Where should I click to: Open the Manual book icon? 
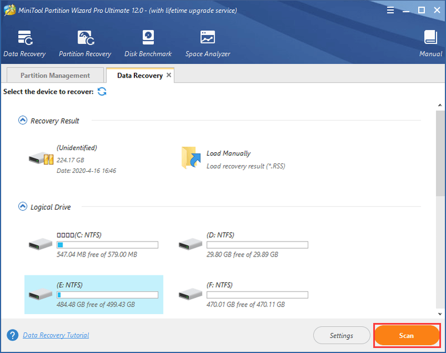(x=430, y=37)
